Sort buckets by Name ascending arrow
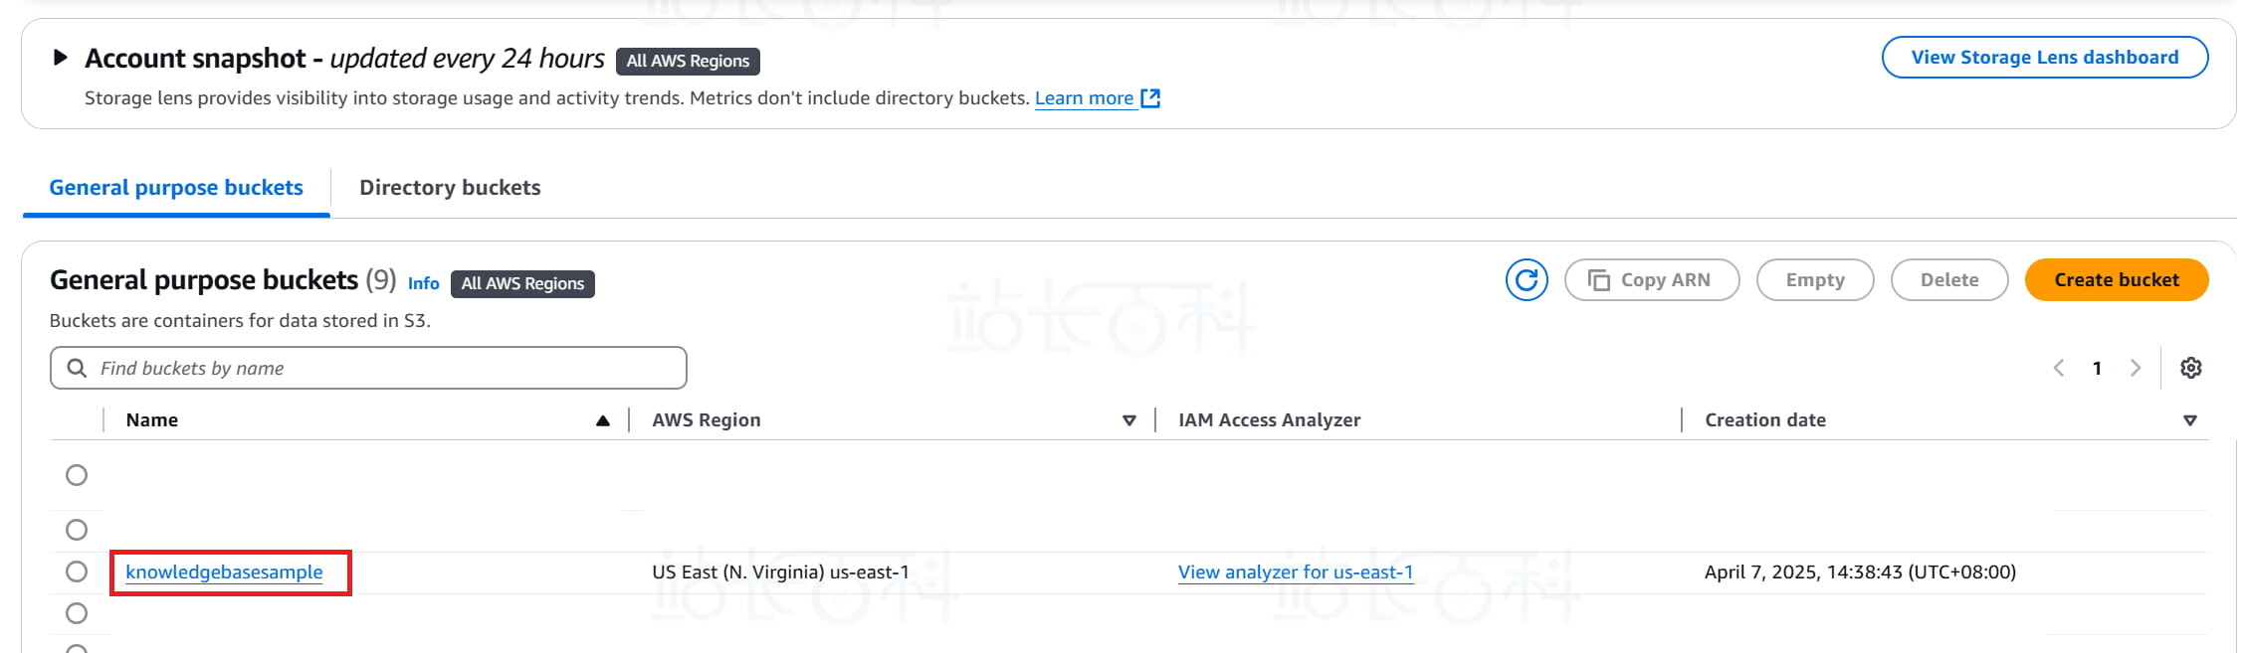The image size is (2248, 653). 602,420
